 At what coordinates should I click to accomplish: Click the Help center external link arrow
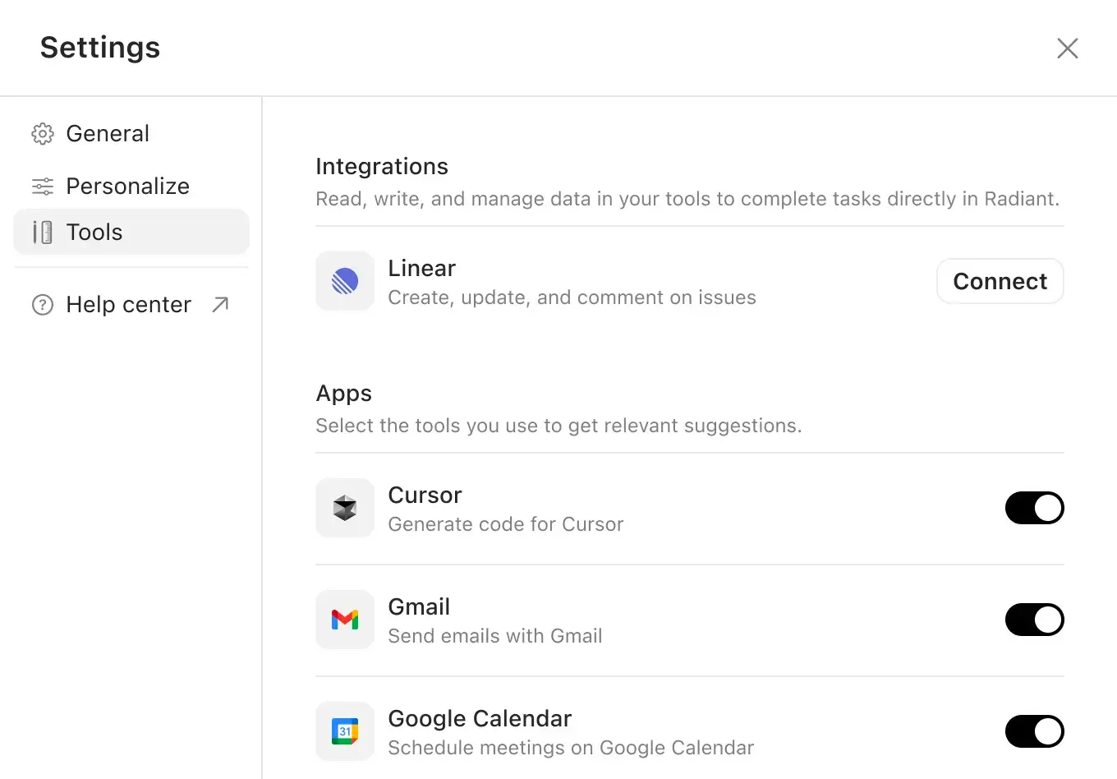[x=218, y=303]
